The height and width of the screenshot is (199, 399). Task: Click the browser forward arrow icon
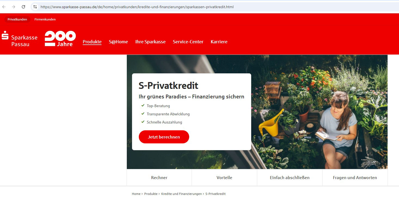click(14, 7)
